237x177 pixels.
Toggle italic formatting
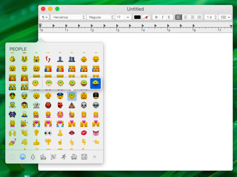click(x=163, y=17)
